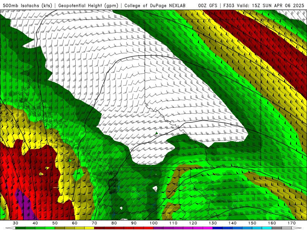Click the cyan color bar swatch before 160
The width and height of the screenshot is (307, 230).
coord(267,228)
